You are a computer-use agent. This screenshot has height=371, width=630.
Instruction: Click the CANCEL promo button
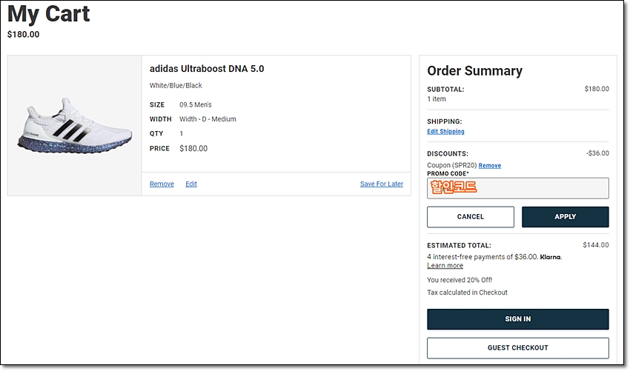pyautogui.click(x=470, y=217)
